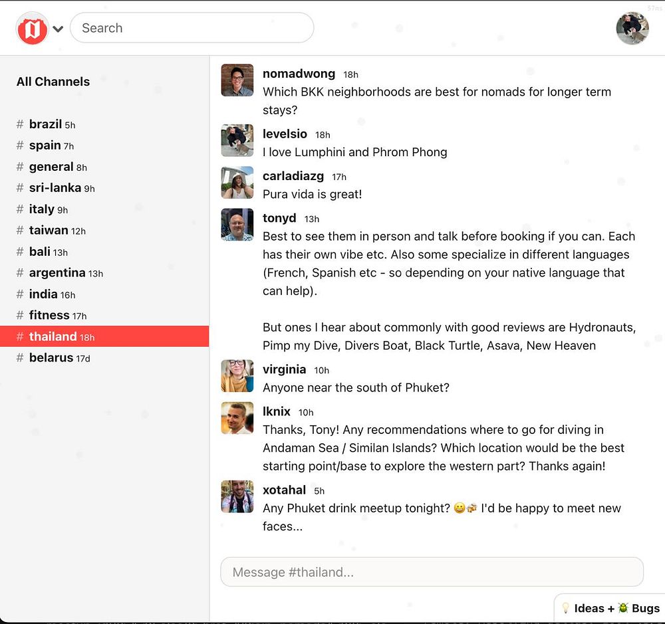Open the argentina channel
The image size is (665, 624).
(x=104, y=272)
